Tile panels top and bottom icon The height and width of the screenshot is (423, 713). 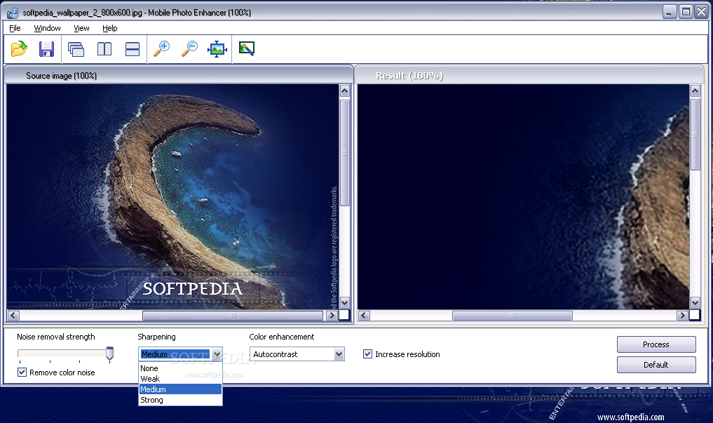133,48
